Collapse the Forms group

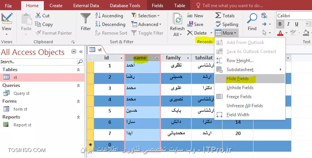click(x=79, y=101)
